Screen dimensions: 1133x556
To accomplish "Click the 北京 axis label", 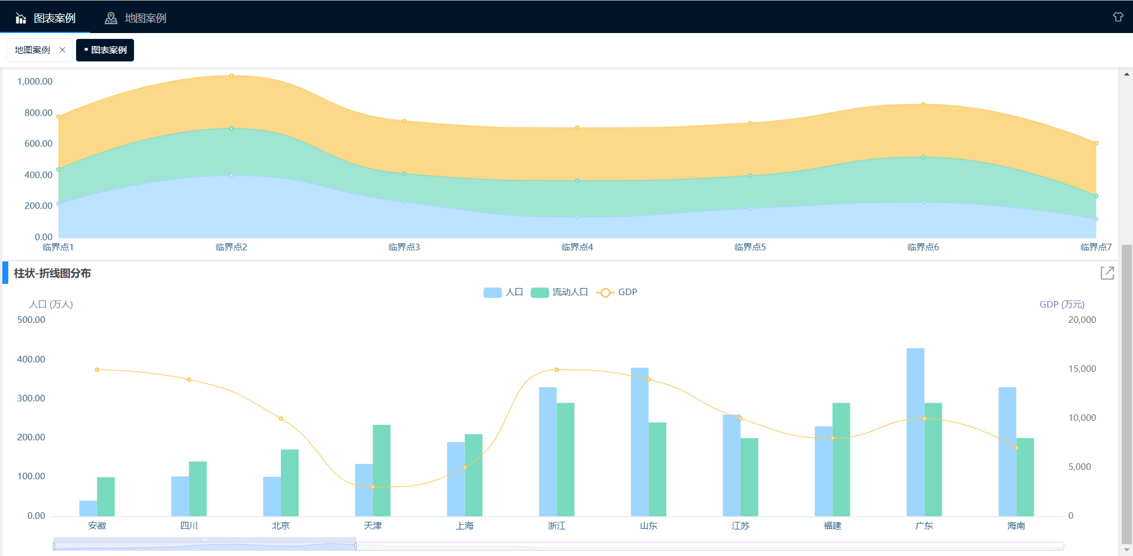I will point(281,525).
